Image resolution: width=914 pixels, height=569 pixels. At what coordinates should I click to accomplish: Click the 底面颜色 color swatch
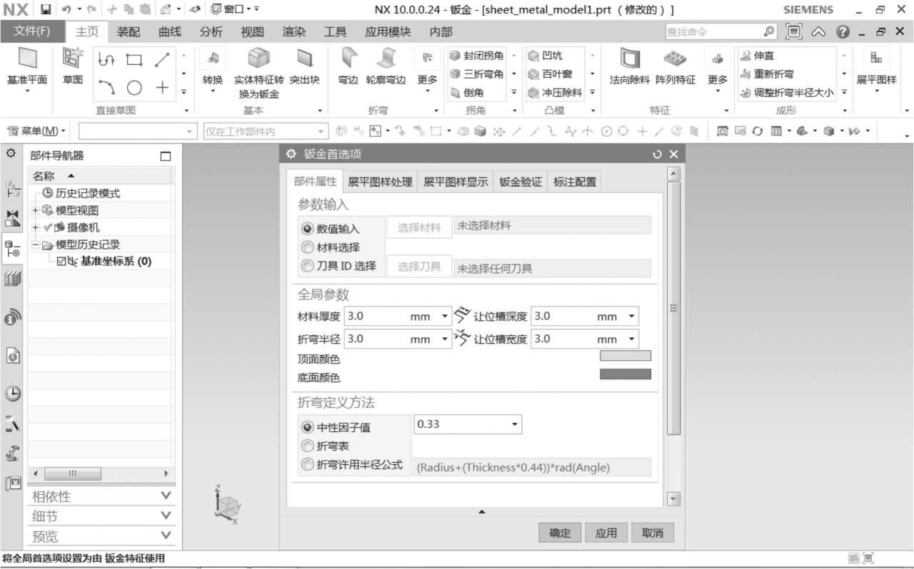point(626,373)
